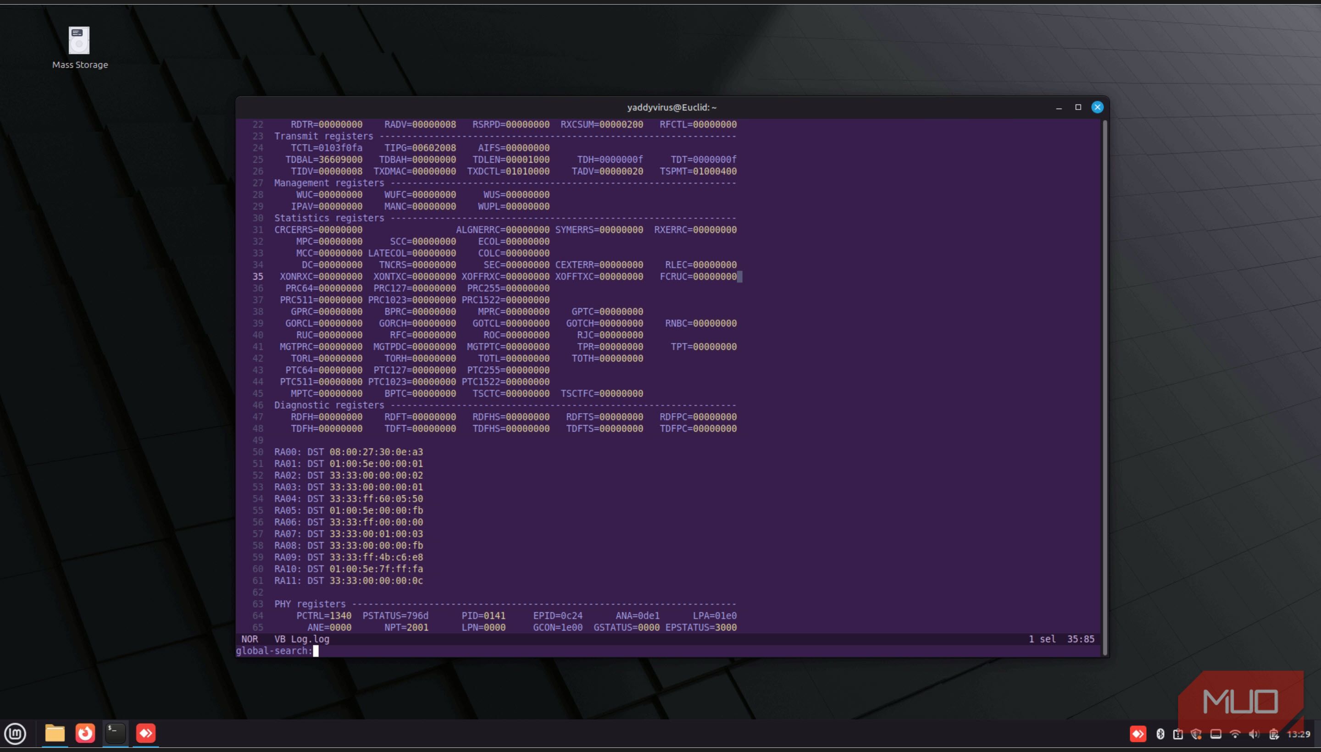Click the RA11: DST 33:33:00:00:00:0c line
Viewport: 1321px width, 752px height.
tap(349, 581)
